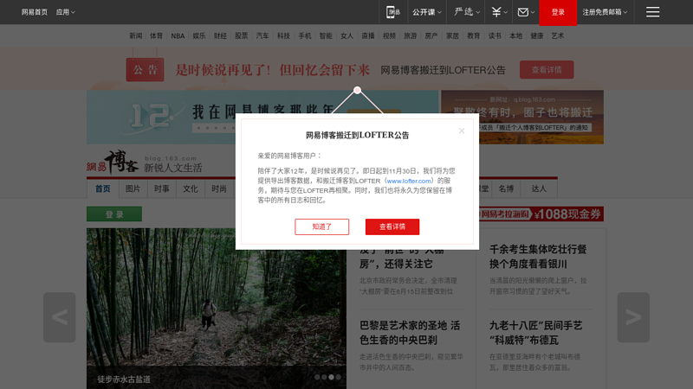Image resolution: width=693 pixels, height=389 pixels.
Task: Select the 首页 blog tab
Action: [x=102, y=188]
